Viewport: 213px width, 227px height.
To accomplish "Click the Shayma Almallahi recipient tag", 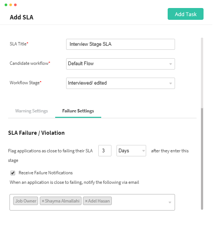I will [61, 201].
